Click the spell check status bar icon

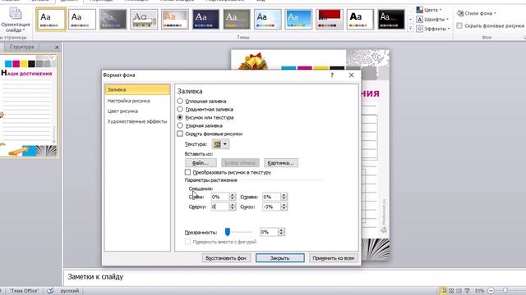point(50,291)
